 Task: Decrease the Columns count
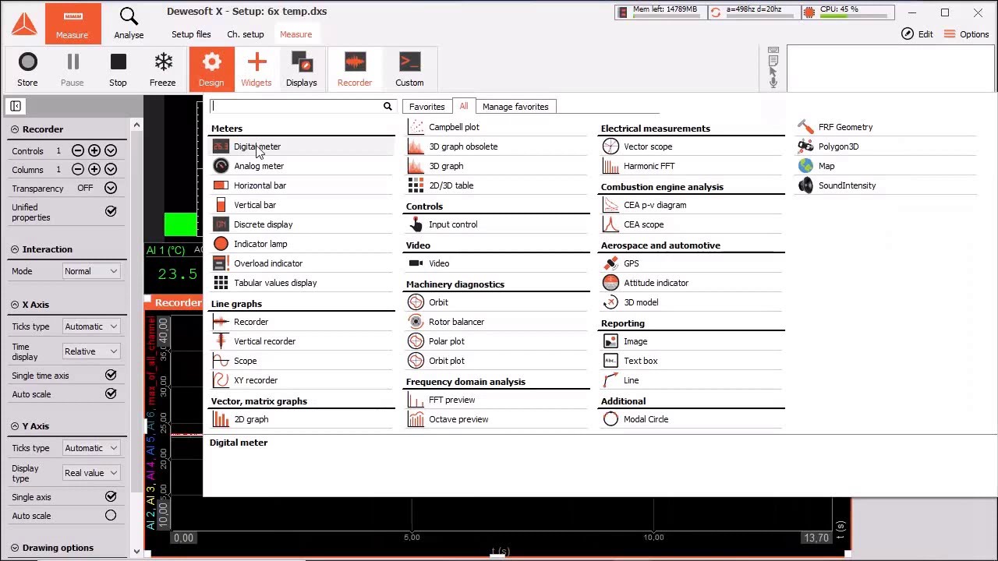click(x=78, y=169)
